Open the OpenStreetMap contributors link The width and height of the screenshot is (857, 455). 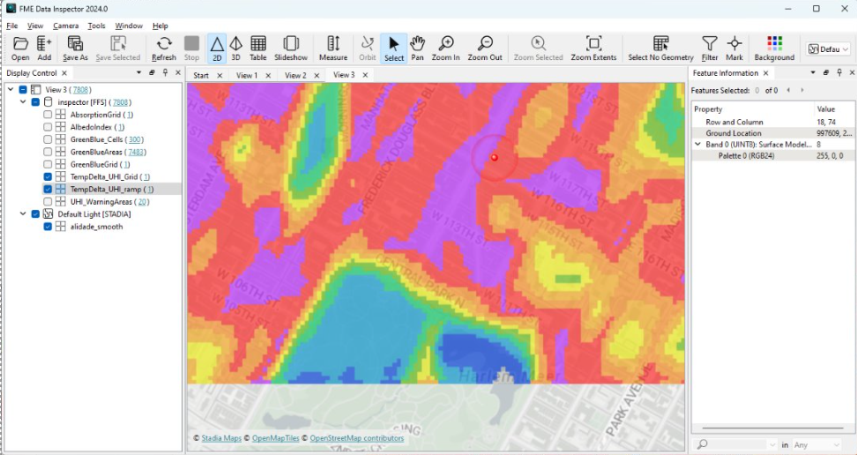point(356,438)
